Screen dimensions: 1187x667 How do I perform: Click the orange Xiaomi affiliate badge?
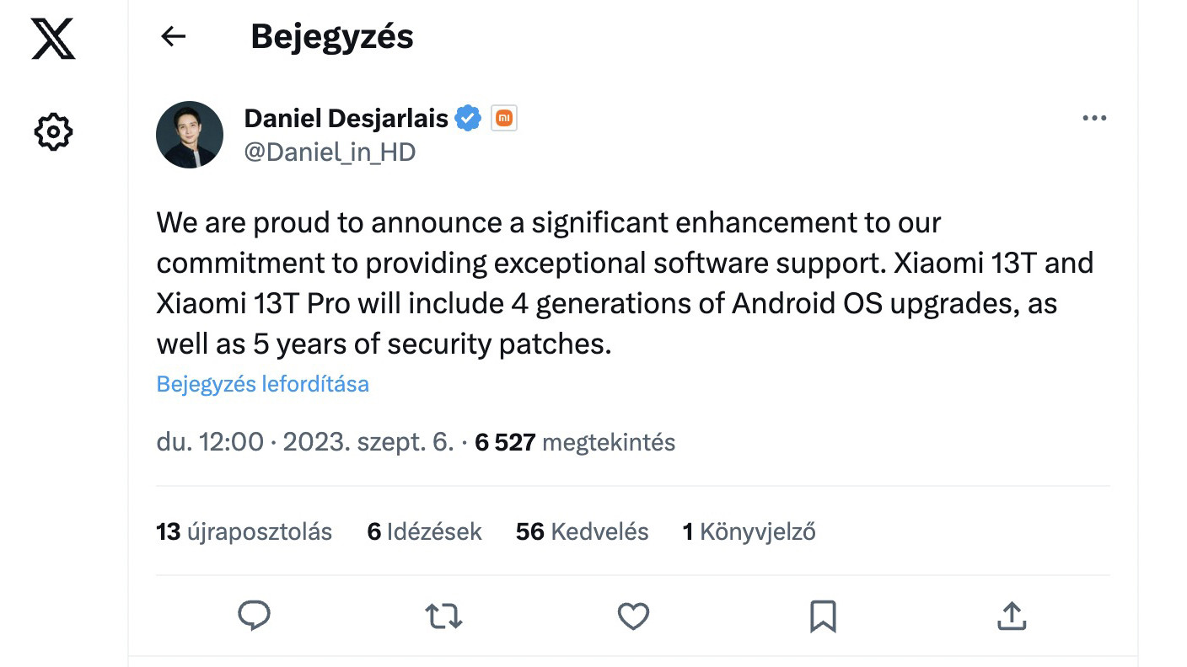(503, 119)
